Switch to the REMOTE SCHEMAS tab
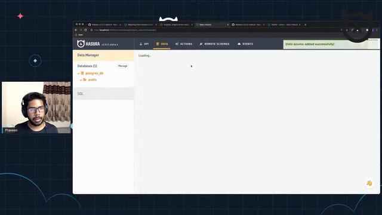382x215 pixels. tap(214, 44)
